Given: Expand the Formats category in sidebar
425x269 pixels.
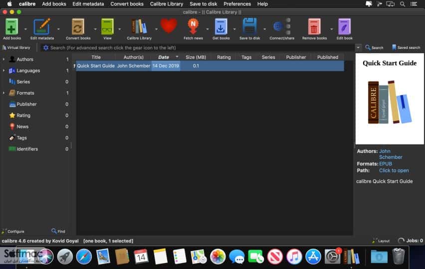Looking at the screenshot, I should (x=4, y=93).
